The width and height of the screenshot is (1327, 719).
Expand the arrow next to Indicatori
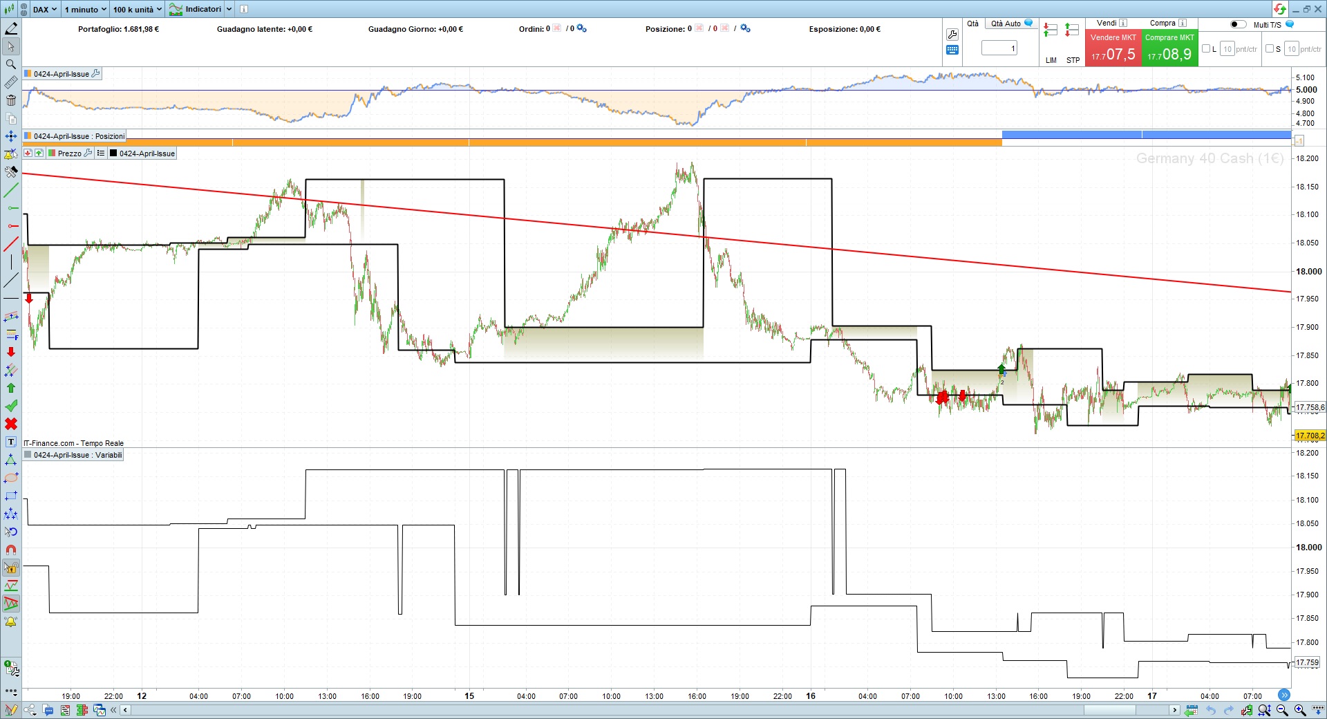click(229, 9)
